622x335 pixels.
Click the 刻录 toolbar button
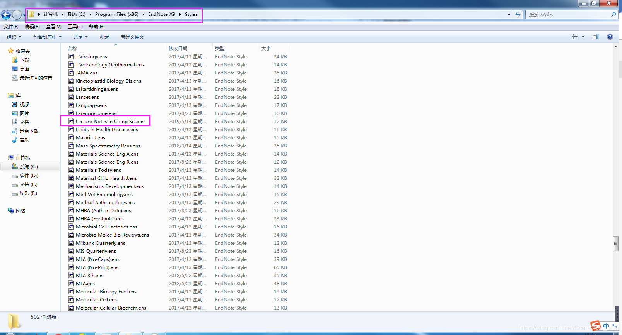tap(104, 37)
